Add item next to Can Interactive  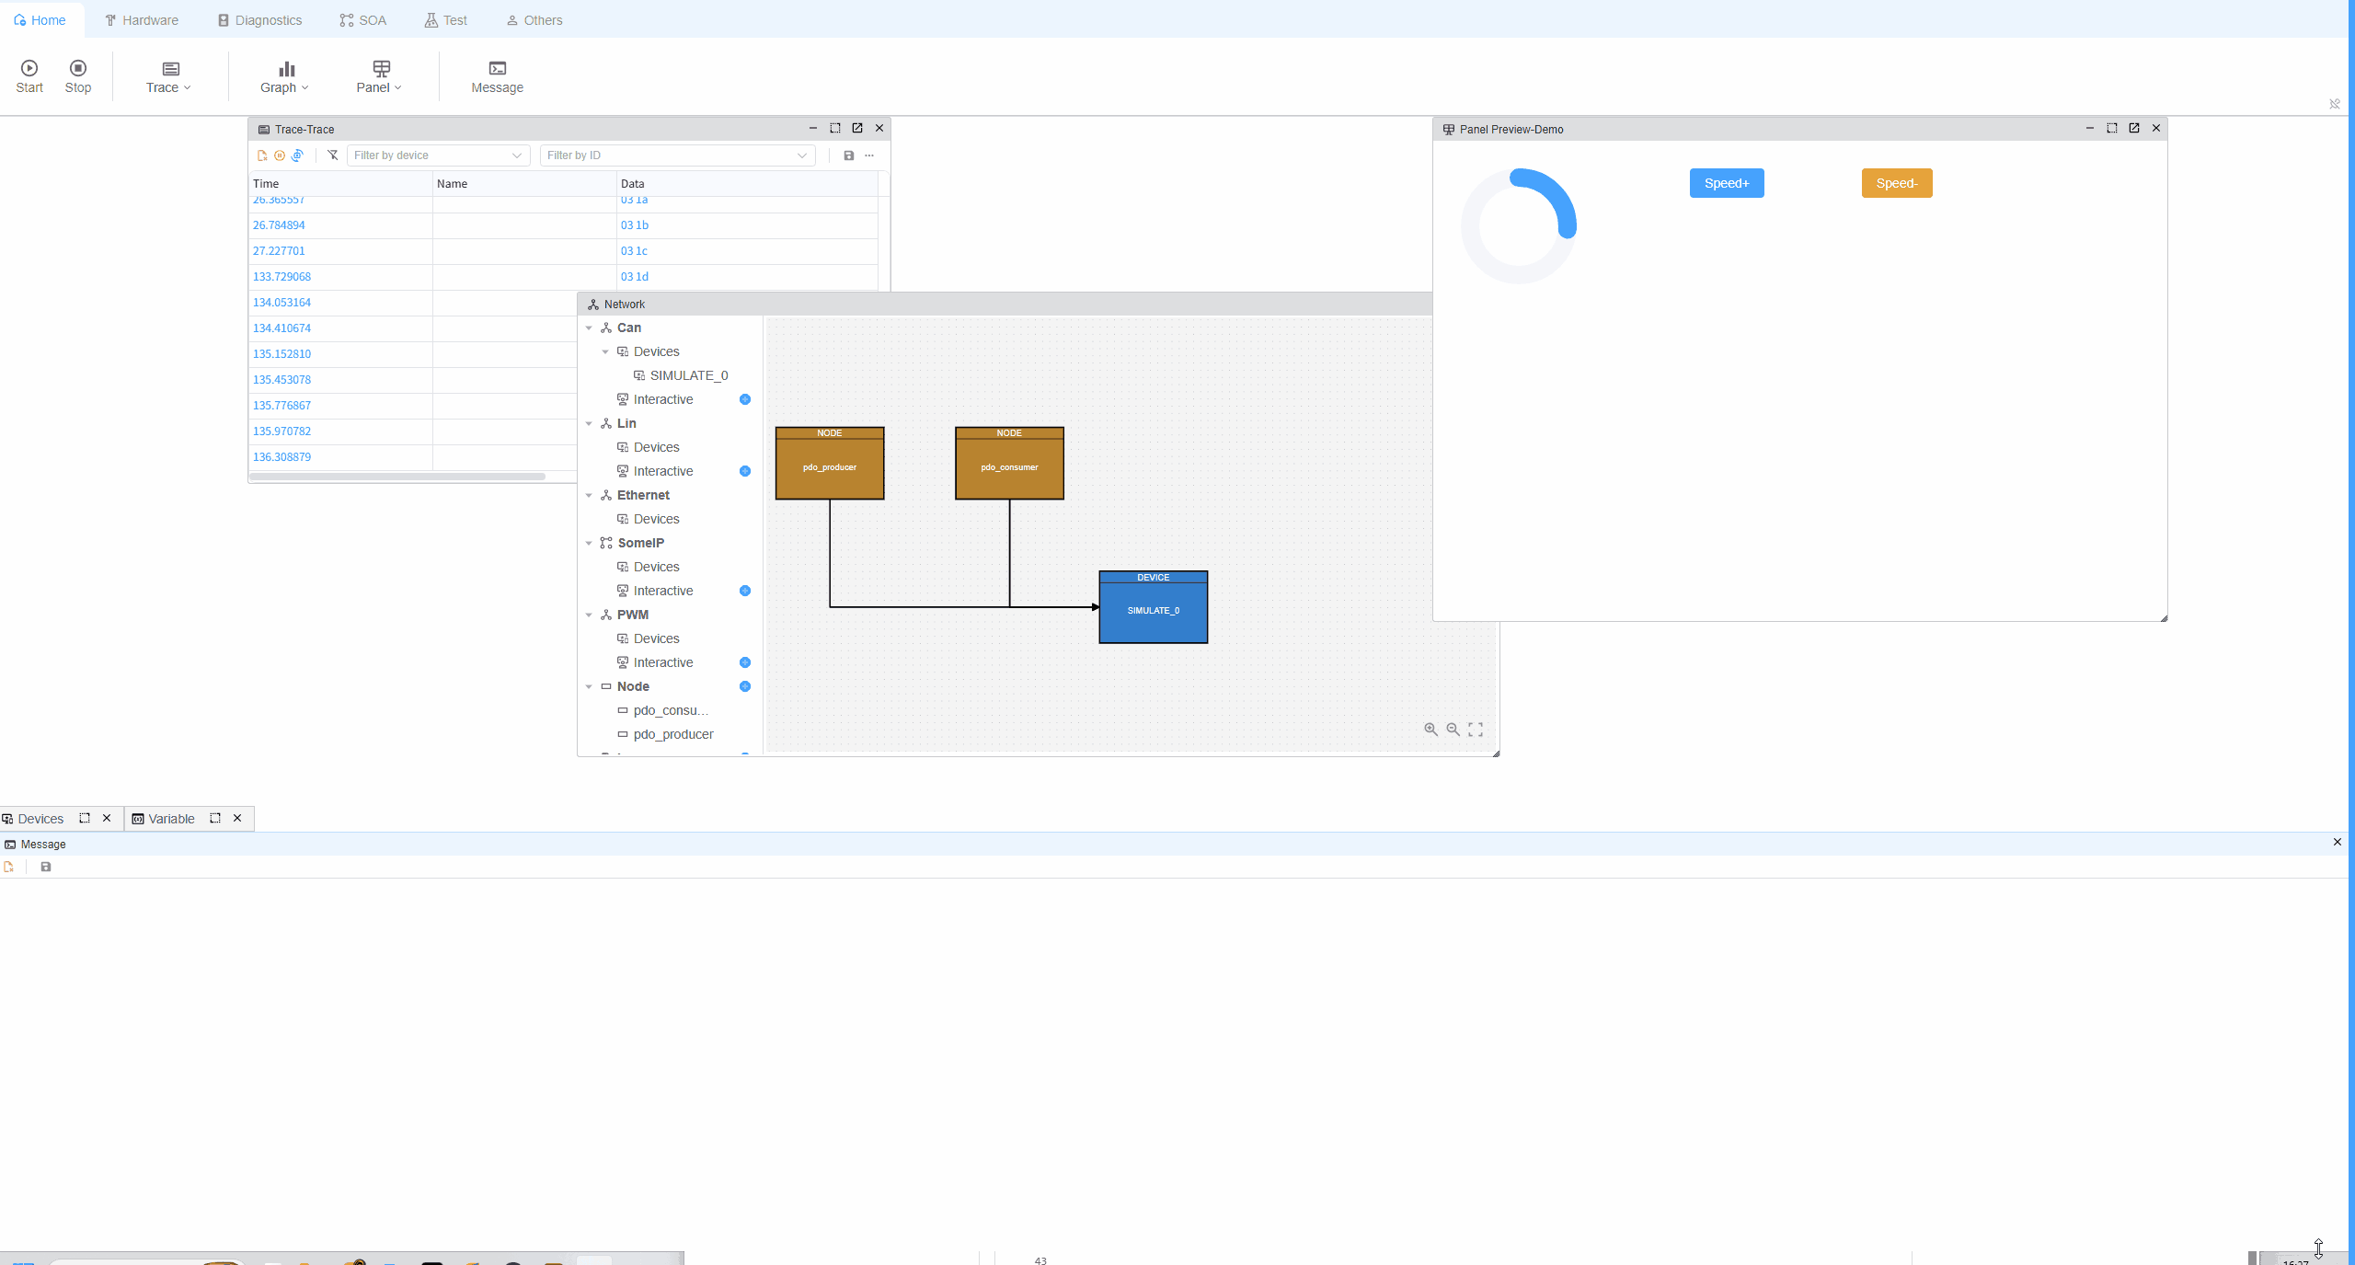pyautogui.click(x=745, y=399)
